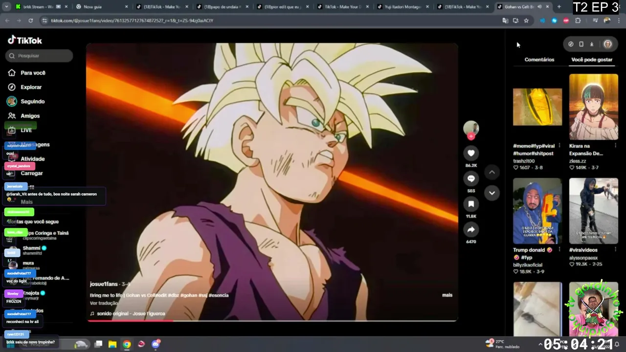Switch to Você pode gostar tab
626x352 pixels.
pos(592,60)
